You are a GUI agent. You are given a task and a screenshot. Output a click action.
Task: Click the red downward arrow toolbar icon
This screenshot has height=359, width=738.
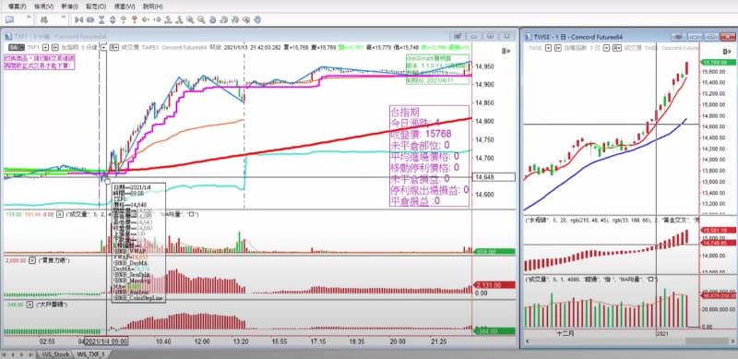134,19
